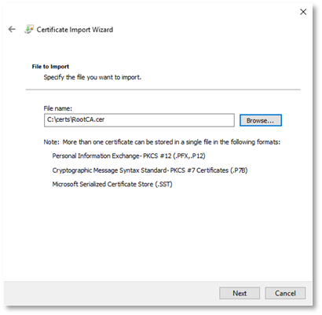Open the file picker with Browse...
The width and height of the screenshot is (322, 315).
tap(261, 120)
